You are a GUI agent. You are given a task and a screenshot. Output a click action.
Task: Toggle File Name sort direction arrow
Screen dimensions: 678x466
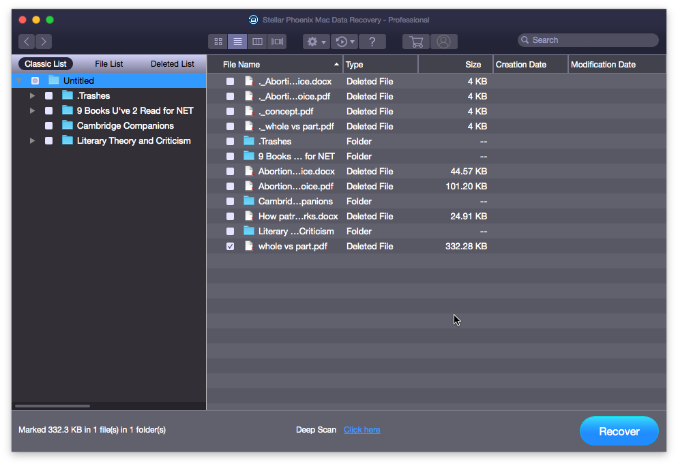336,64
